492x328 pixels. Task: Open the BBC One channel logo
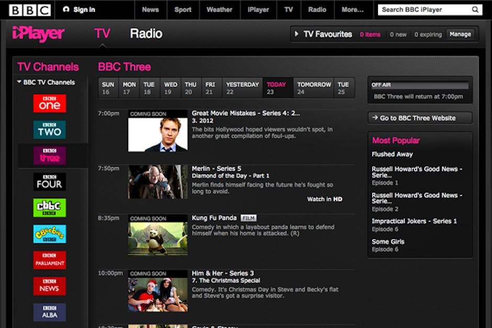[50, 103]
